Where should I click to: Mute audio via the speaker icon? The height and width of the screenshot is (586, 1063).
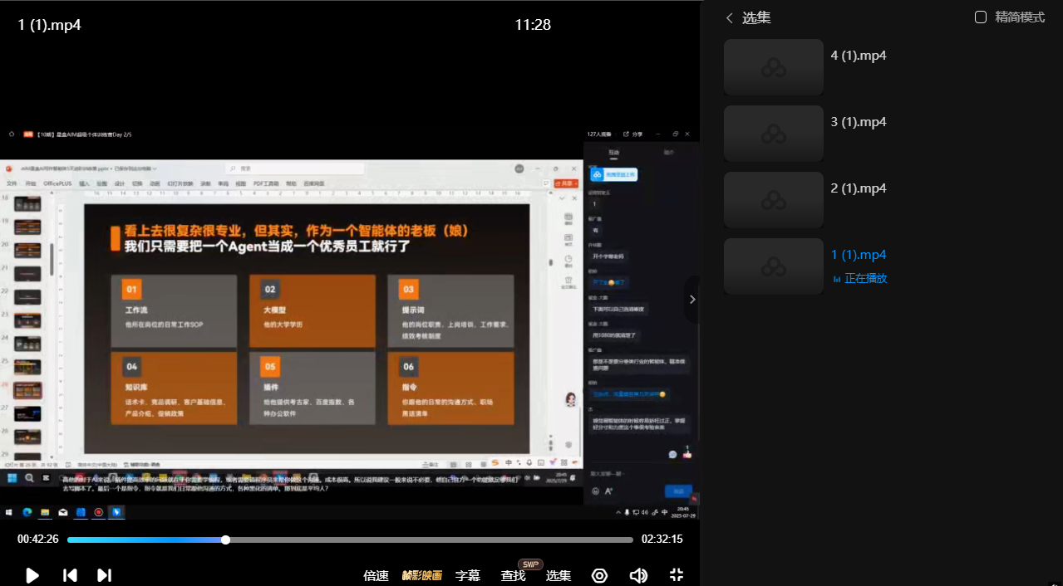coord(637,574)
